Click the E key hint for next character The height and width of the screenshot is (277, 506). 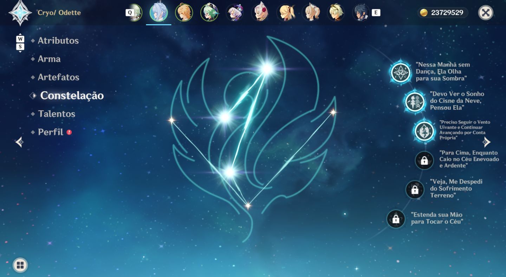[x=376, y=13]
